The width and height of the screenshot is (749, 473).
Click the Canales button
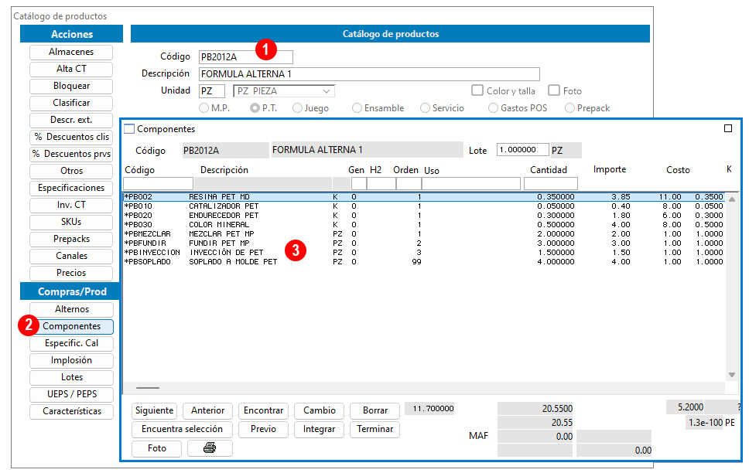(x=71, y=256)
